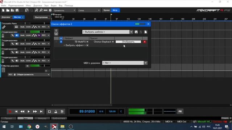Open the Звук menu
The height and width of the screenshot is (130, 232).
click(46, 6)
